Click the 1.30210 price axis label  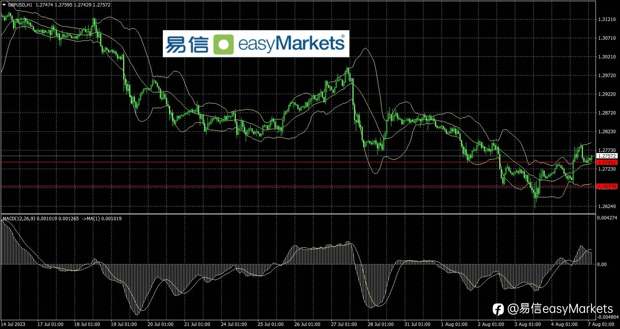point(607,57)
